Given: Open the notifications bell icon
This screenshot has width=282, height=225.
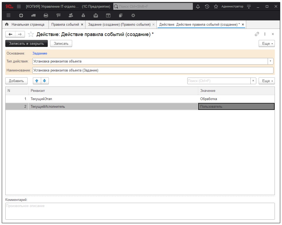Looking at the screenshot, I should click(x=198, y=6).
